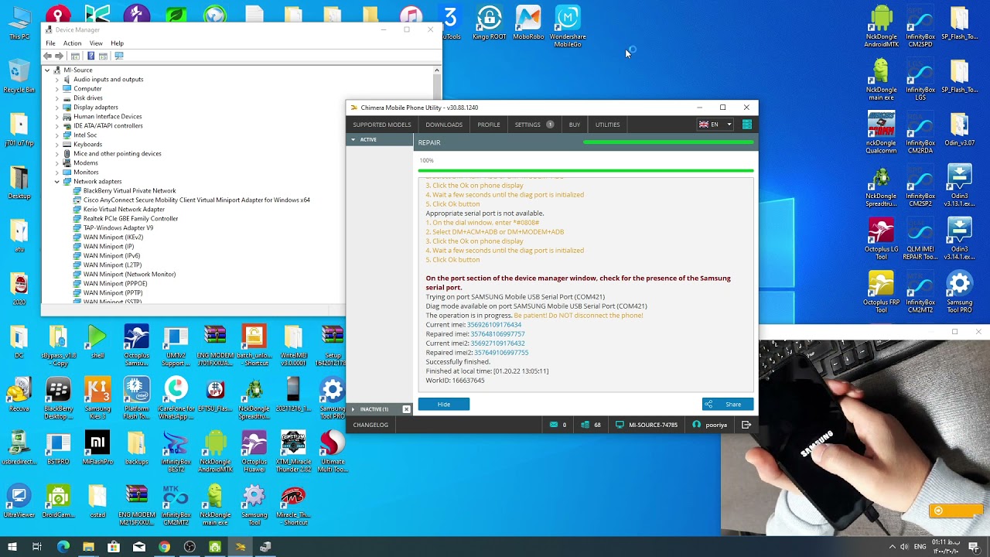Click Scan for hardware changes monitor icon
This screenshot has height=557, width=990.
point(118,56)
